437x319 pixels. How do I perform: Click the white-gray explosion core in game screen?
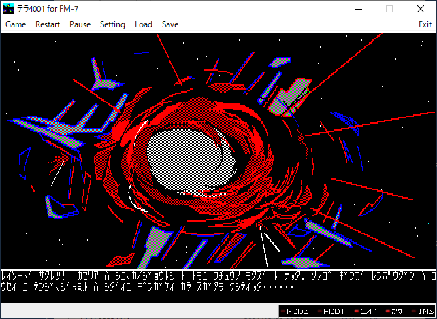[x=189, y=161]
